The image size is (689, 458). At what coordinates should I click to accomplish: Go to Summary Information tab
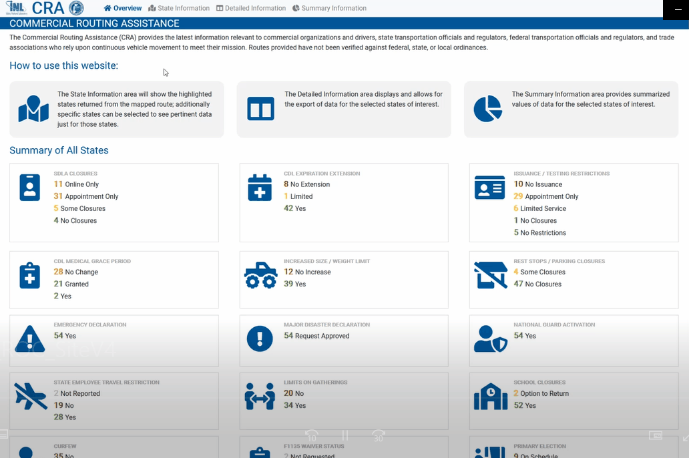pos(329,8)
